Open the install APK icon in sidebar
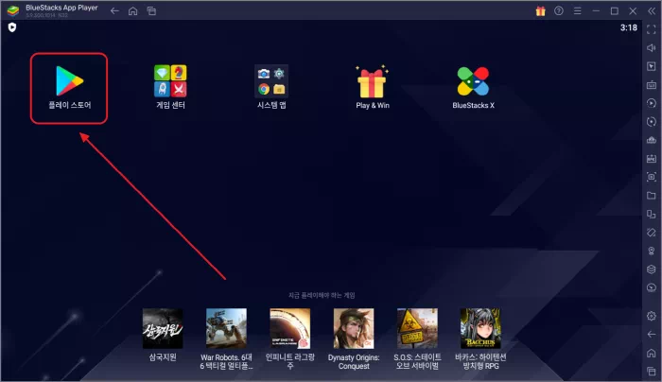662x382 pixels. [x=652, y=159]
